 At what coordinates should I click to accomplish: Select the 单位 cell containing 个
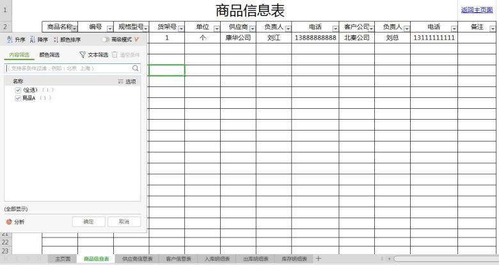[x=202, y=38]
